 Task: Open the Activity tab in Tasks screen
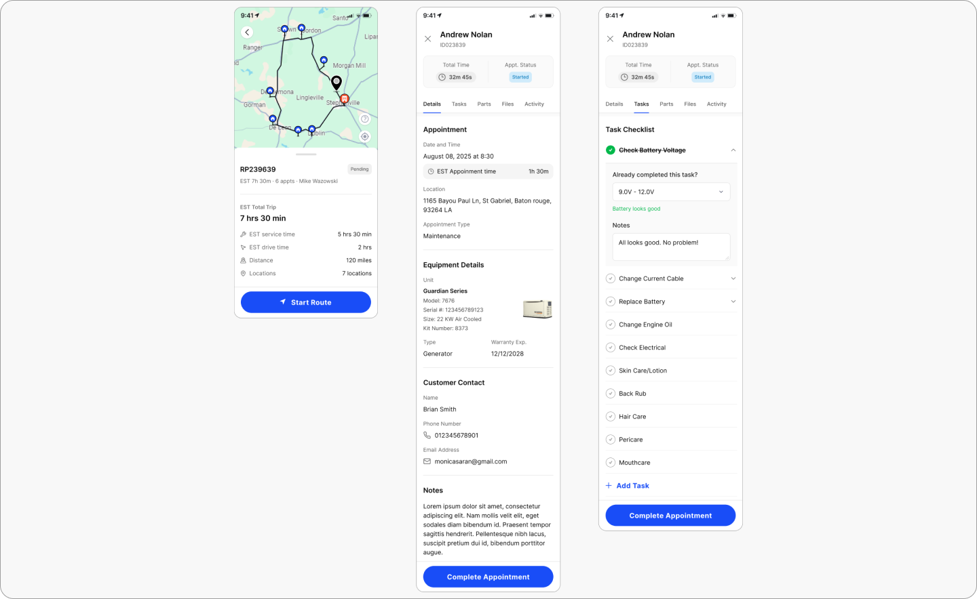coord(716,104)
